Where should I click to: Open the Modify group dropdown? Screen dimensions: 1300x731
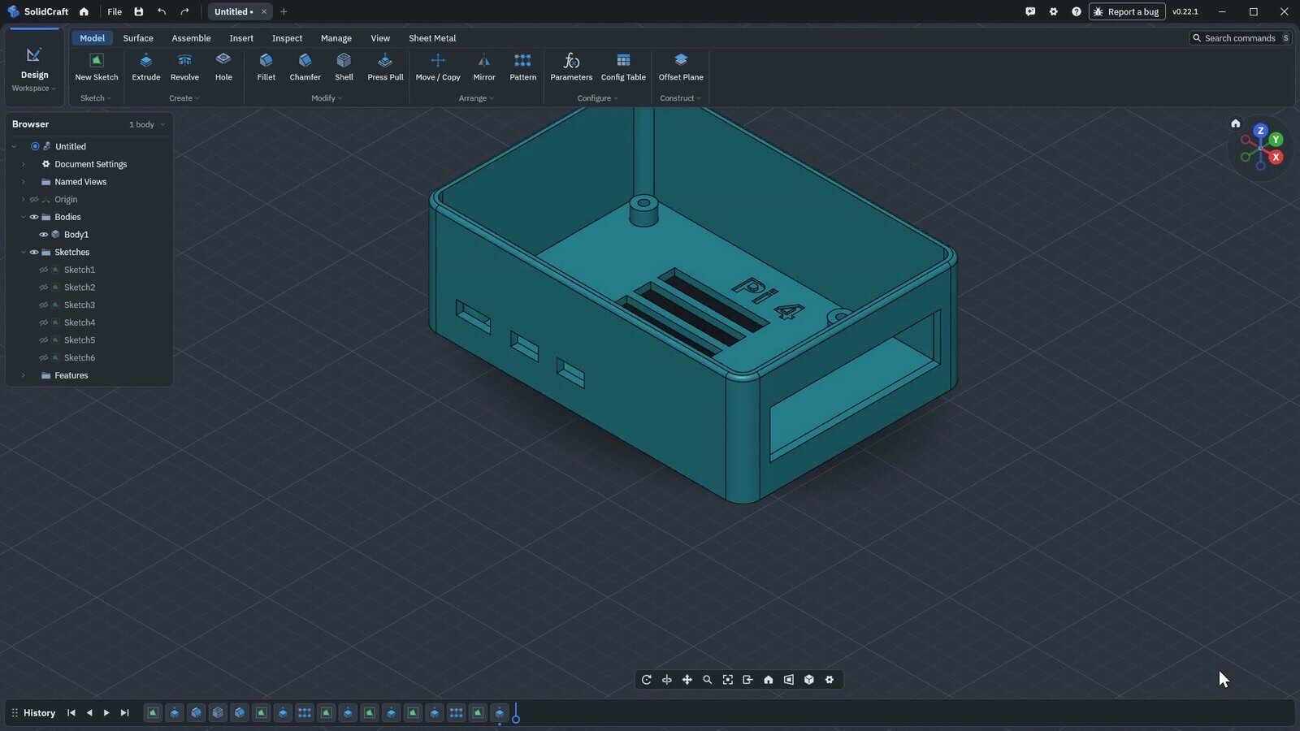(x=327, y=98)
